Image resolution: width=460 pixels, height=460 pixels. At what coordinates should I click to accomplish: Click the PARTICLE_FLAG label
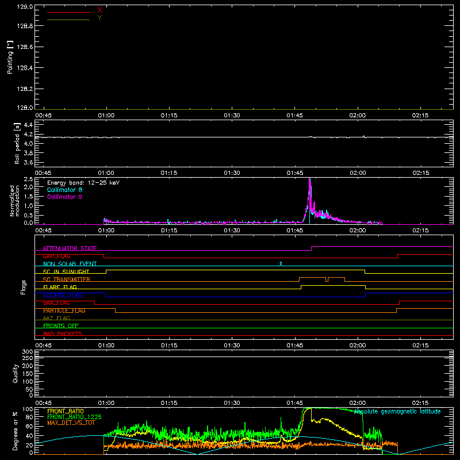(x=64, y=310)
